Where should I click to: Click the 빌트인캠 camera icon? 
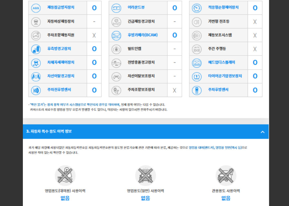(116, 49)
